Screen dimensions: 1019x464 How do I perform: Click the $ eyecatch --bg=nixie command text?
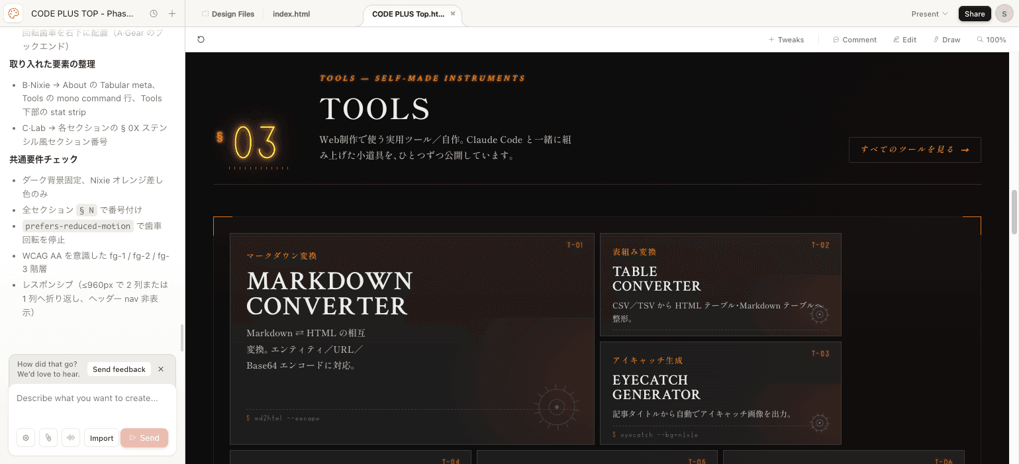(655, 435)
